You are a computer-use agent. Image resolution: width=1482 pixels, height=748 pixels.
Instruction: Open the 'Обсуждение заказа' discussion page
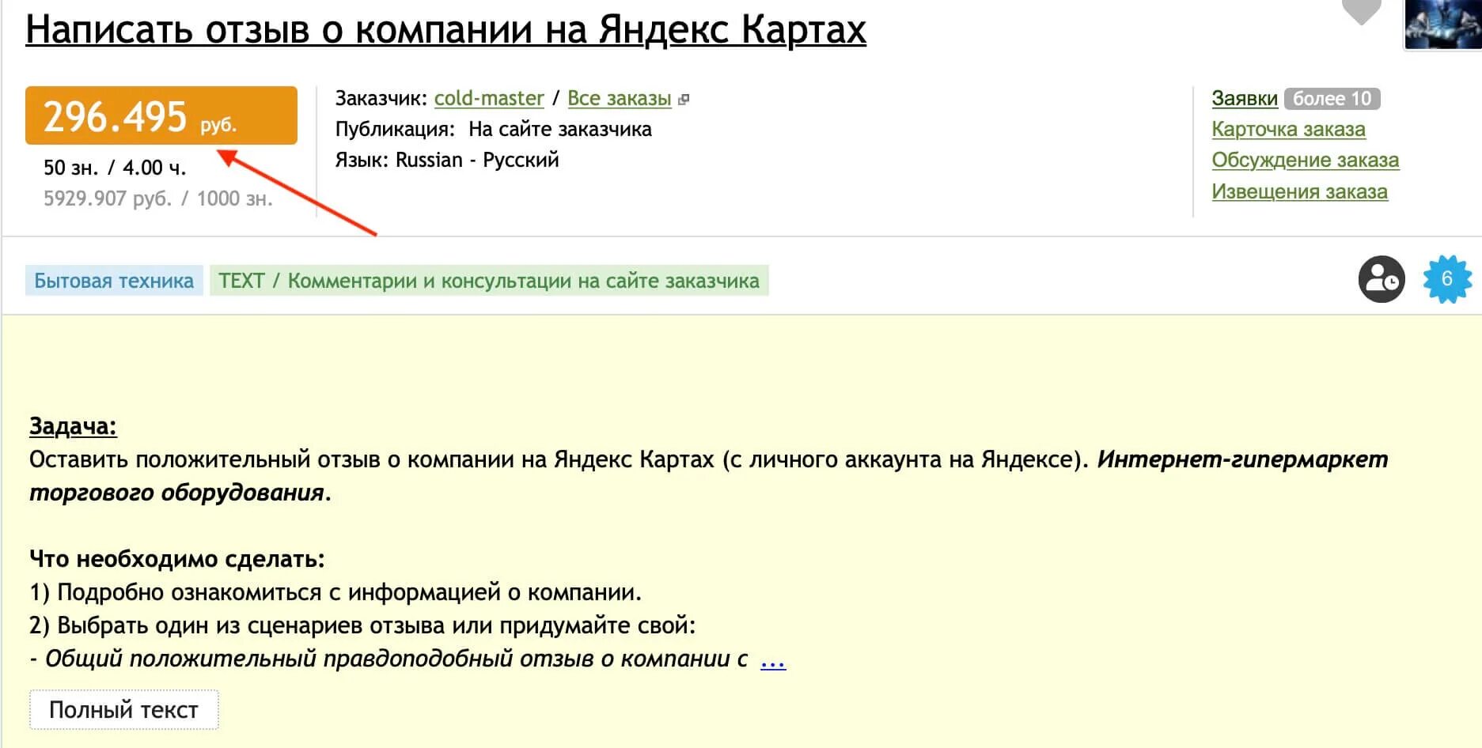(1304, 160)
